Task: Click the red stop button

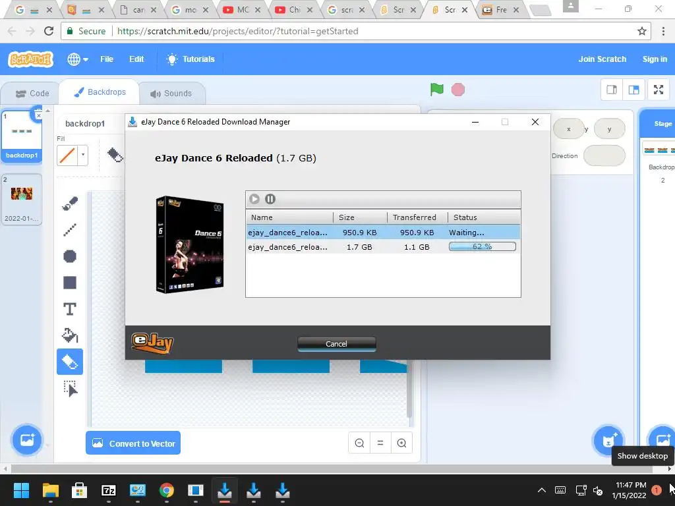Action: click(458, 90)
